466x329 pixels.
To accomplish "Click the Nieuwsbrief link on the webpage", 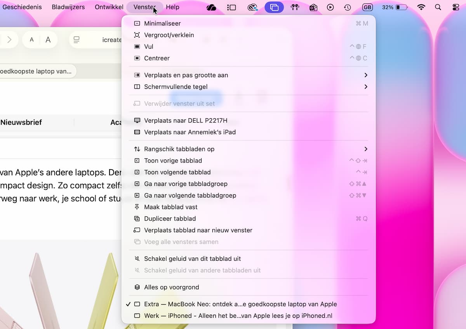I will (21, 122).
